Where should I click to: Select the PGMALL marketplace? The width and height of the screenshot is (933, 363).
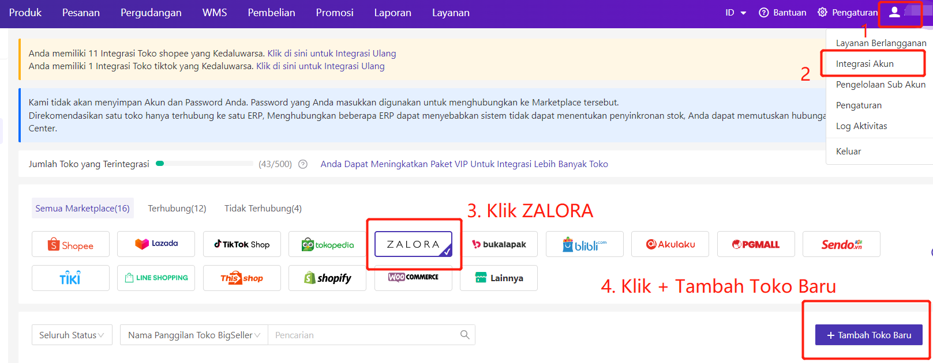click(756, 244)
